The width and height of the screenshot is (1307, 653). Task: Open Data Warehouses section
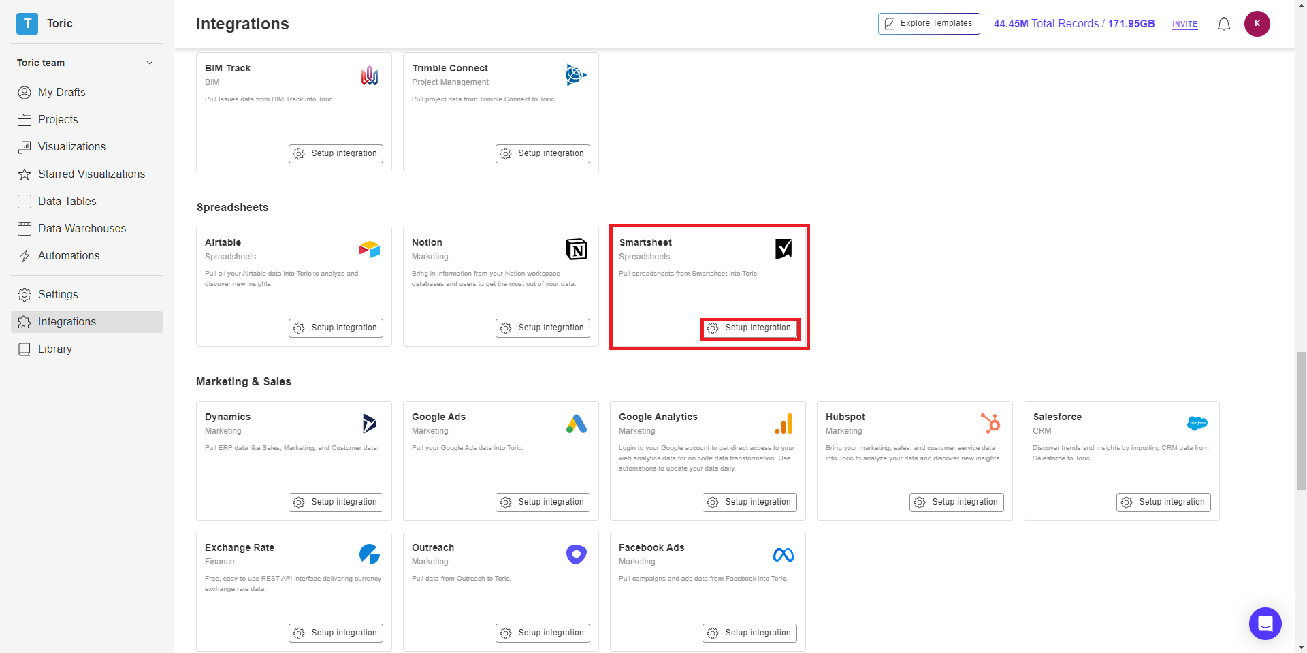[x=87, y=229]
